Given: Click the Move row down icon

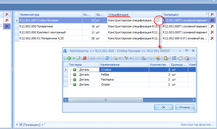Looking at the screenshot, I should tap(144, 58).
